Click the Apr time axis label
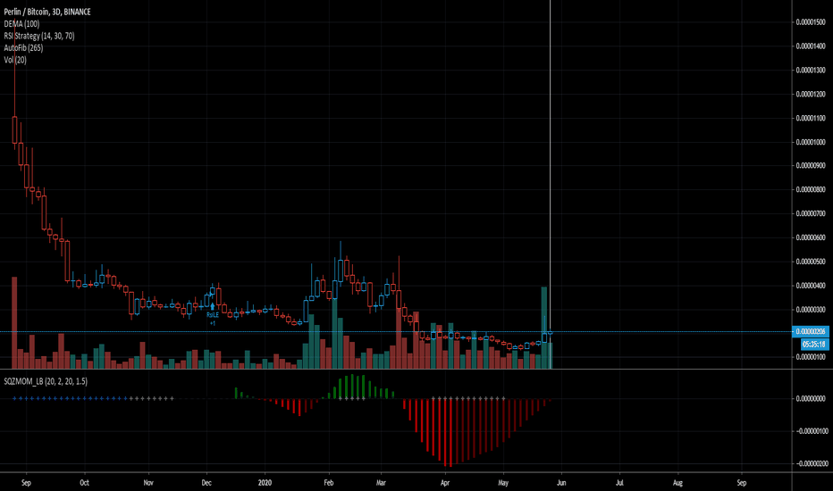 click(445, 482)
